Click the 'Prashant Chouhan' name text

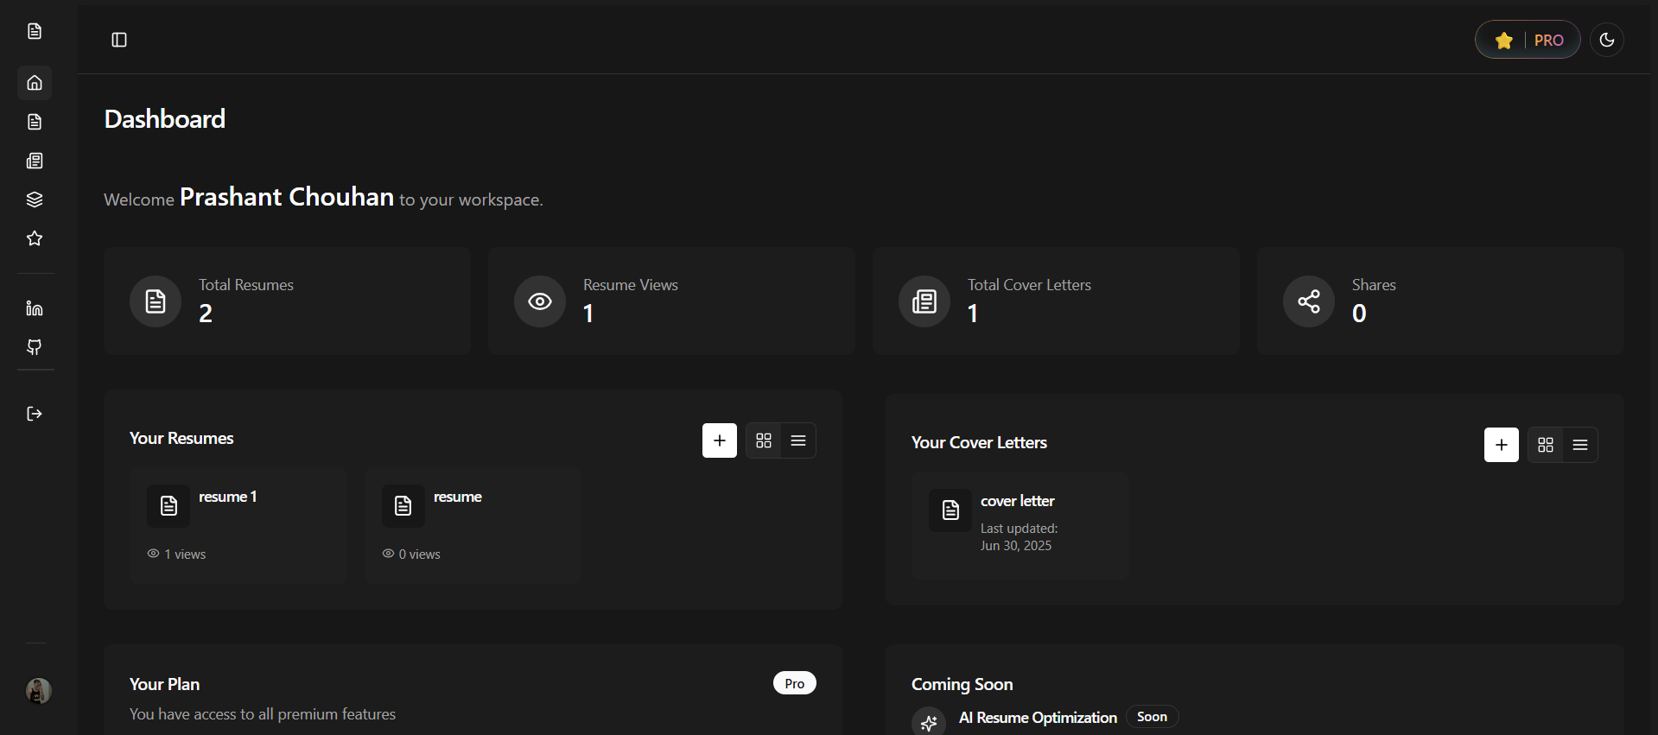pos(287,197)
